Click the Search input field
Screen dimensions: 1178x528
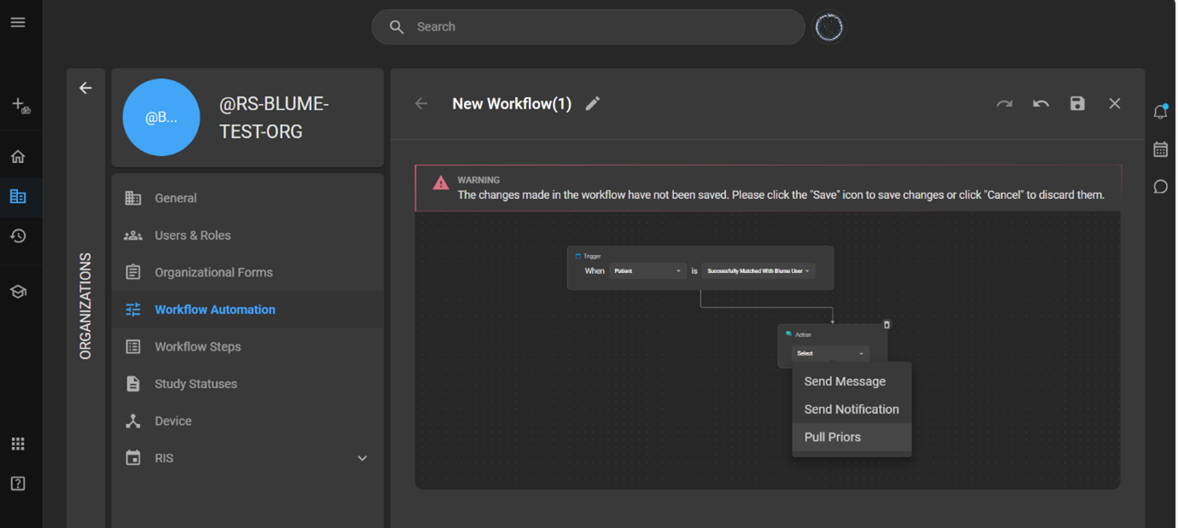point(598,27)
